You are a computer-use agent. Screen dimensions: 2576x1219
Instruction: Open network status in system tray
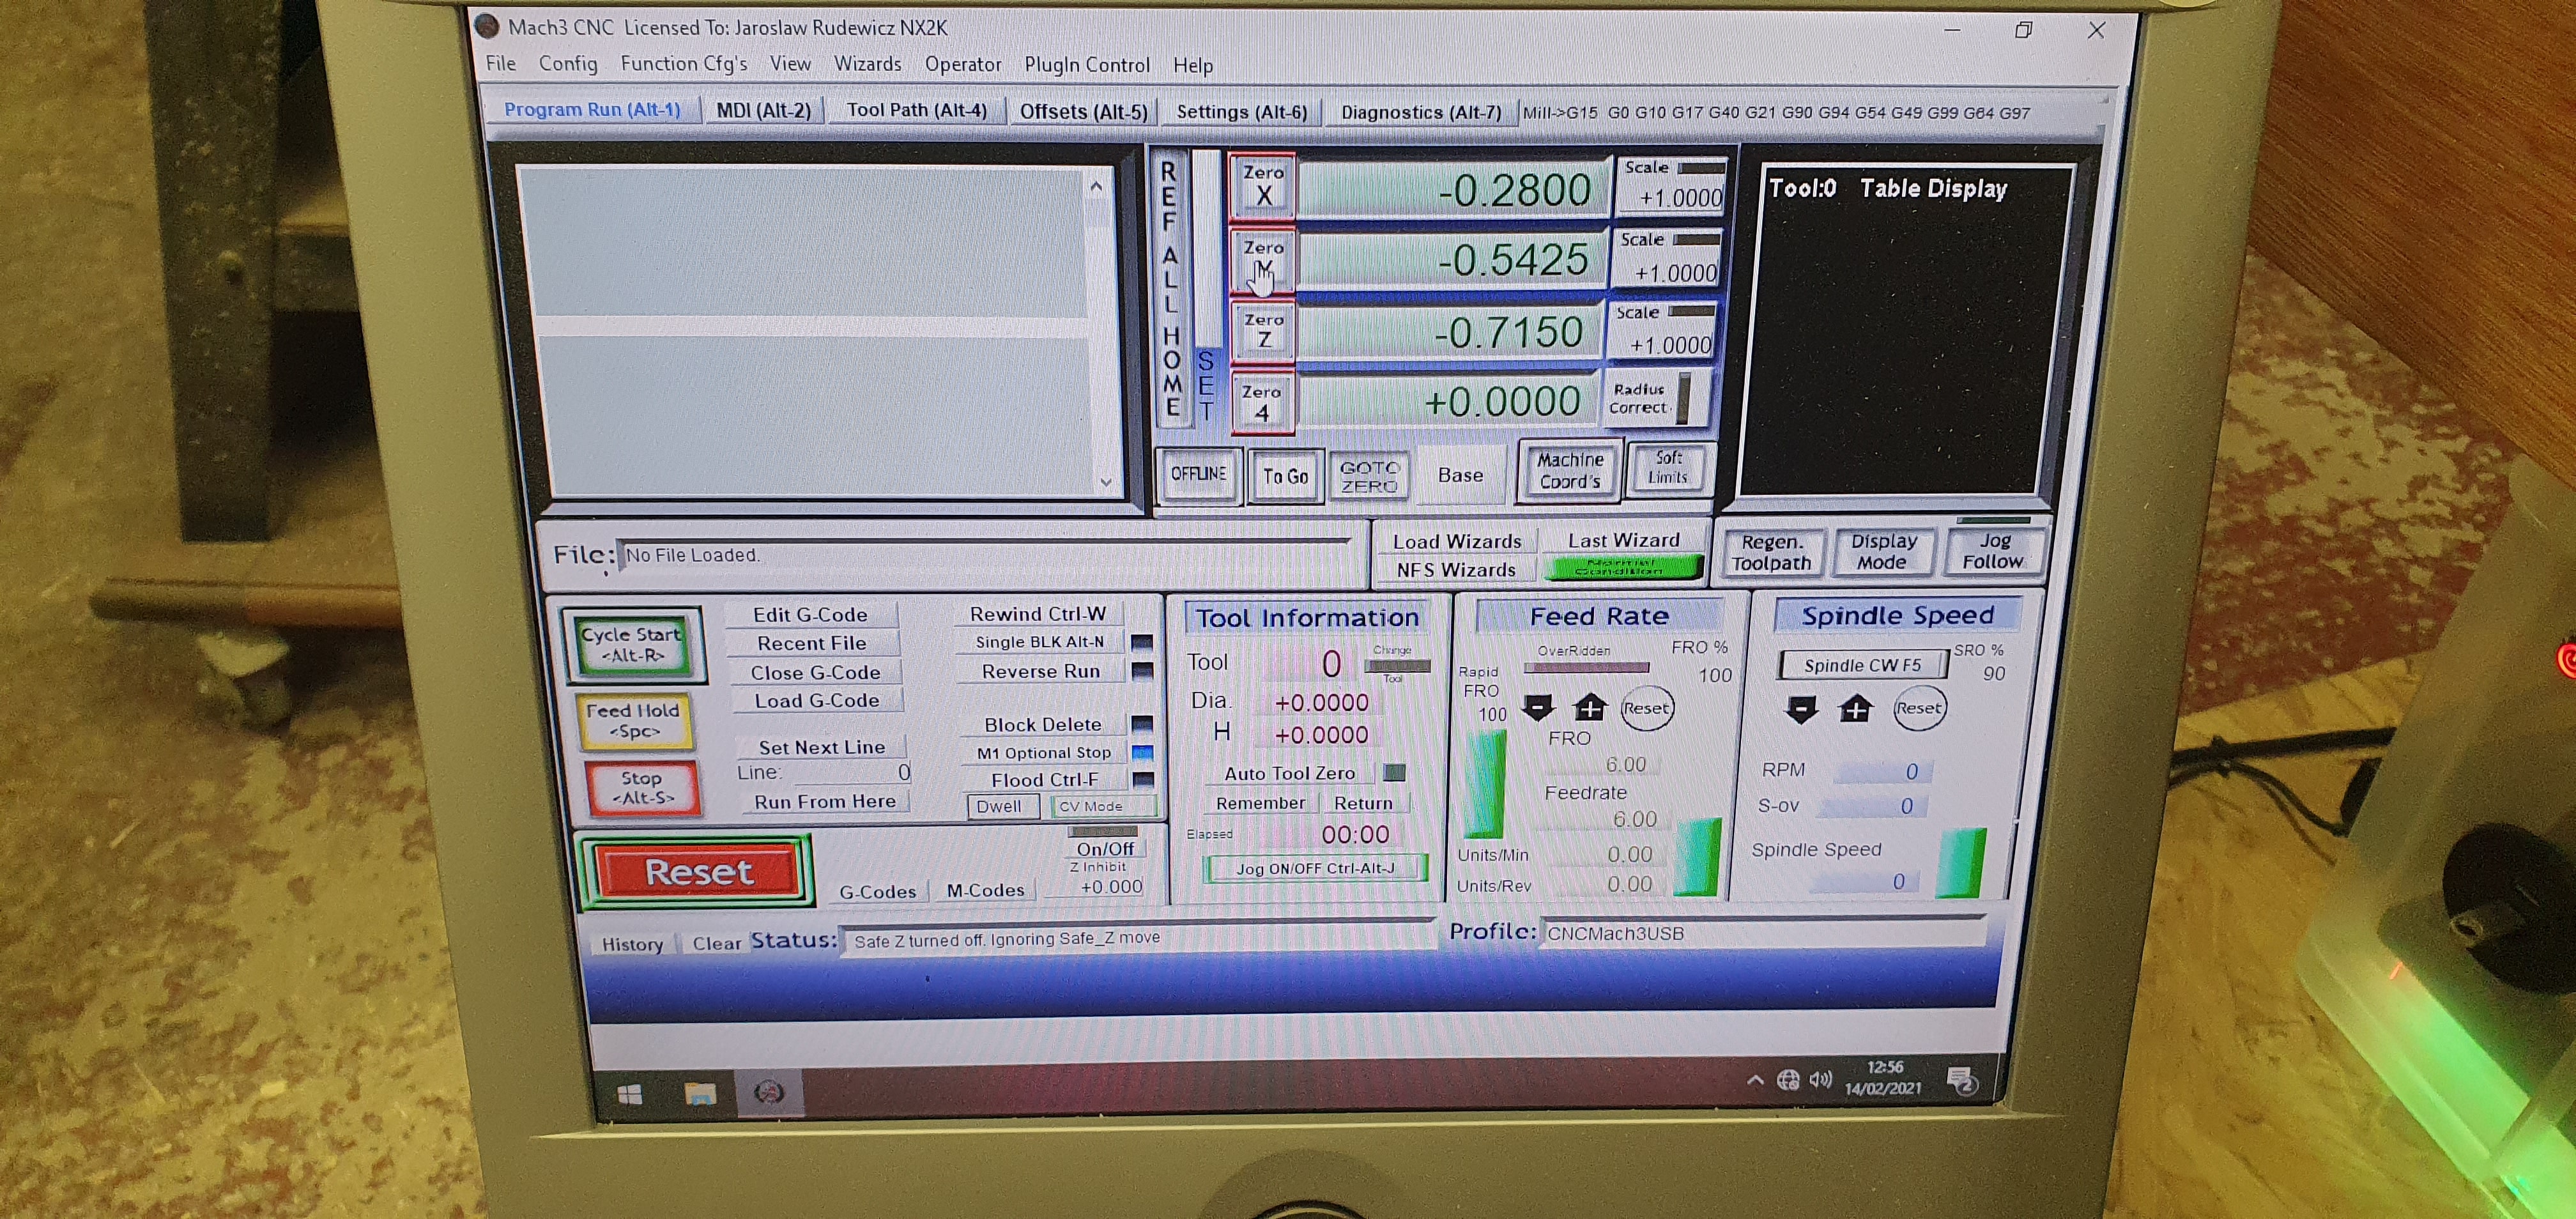[1788, 1080]
